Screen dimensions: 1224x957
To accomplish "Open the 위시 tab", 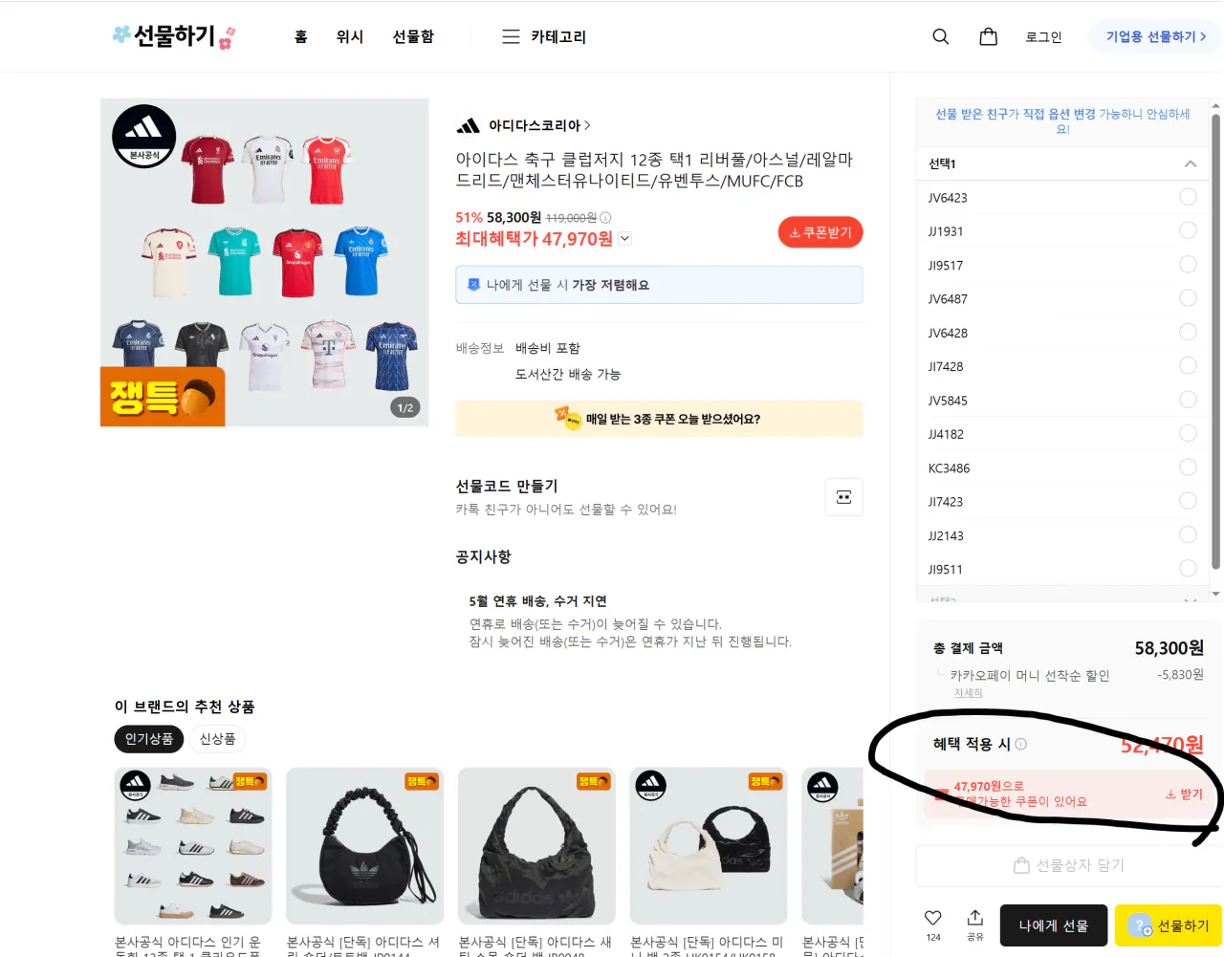I will (x=350, y=36).
